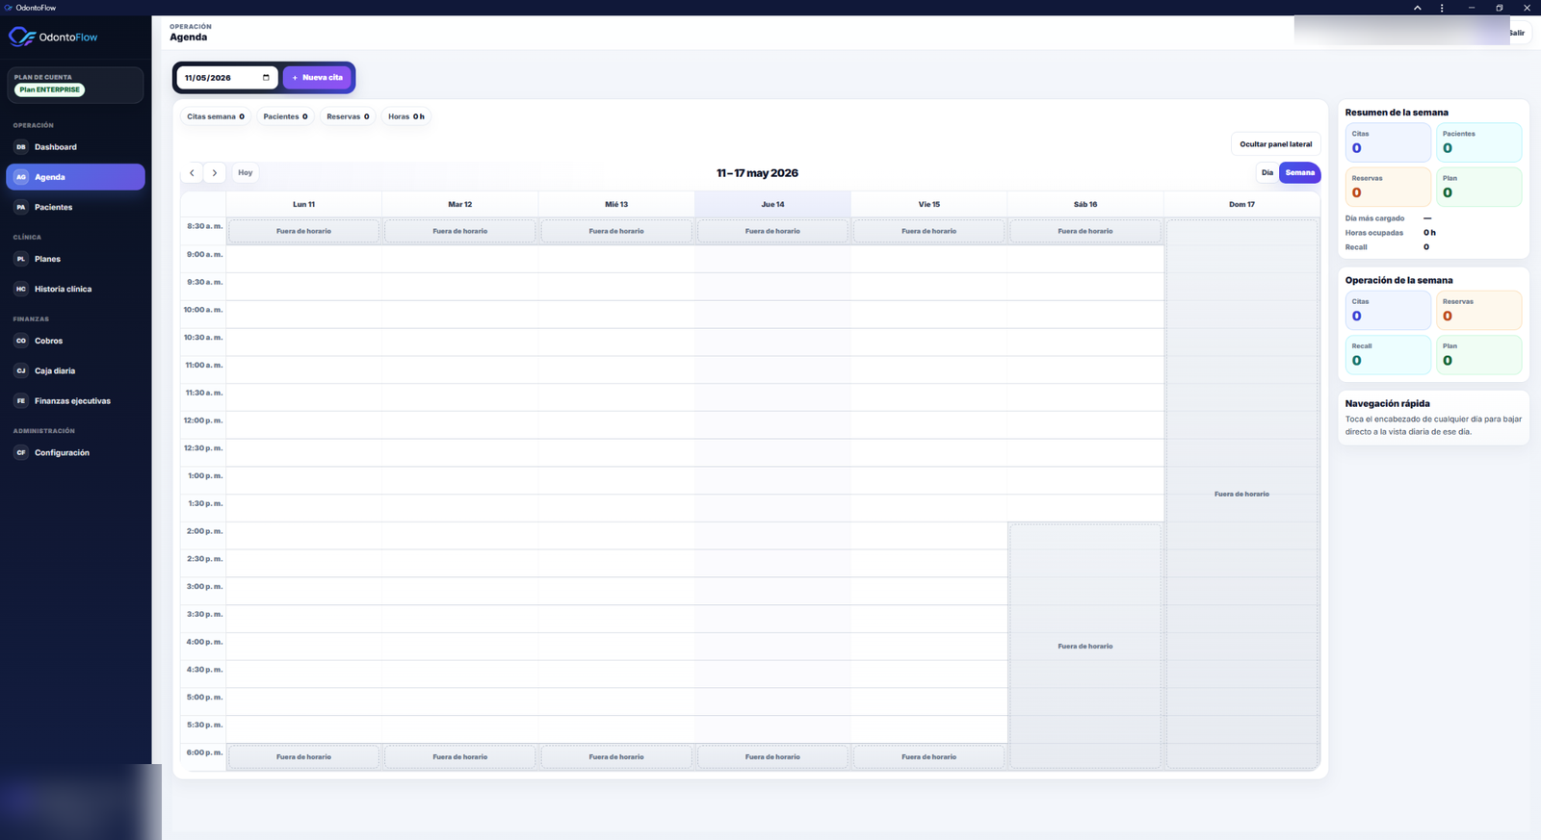This screenshot has height=840, width=1541.
Task: Open Historia clínica page
Action: (75, 289)
